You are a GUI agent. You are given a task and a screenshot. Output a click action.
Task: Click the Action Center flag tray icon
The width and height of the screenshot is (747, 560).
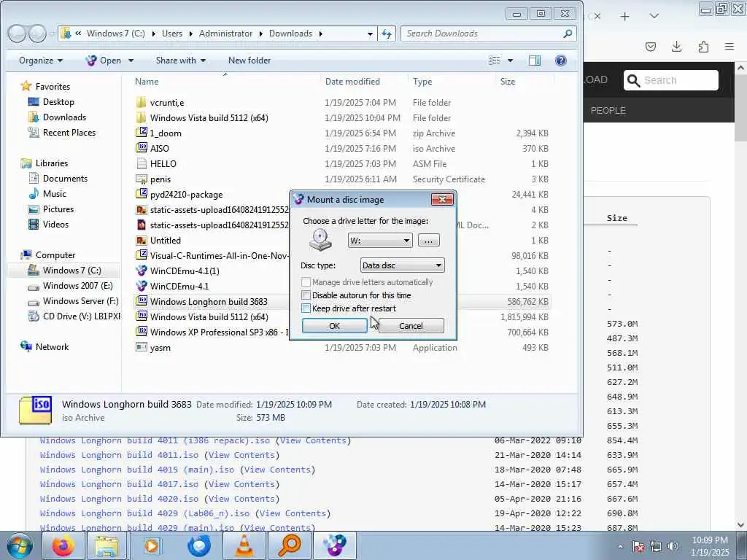(x=638, y=546)
